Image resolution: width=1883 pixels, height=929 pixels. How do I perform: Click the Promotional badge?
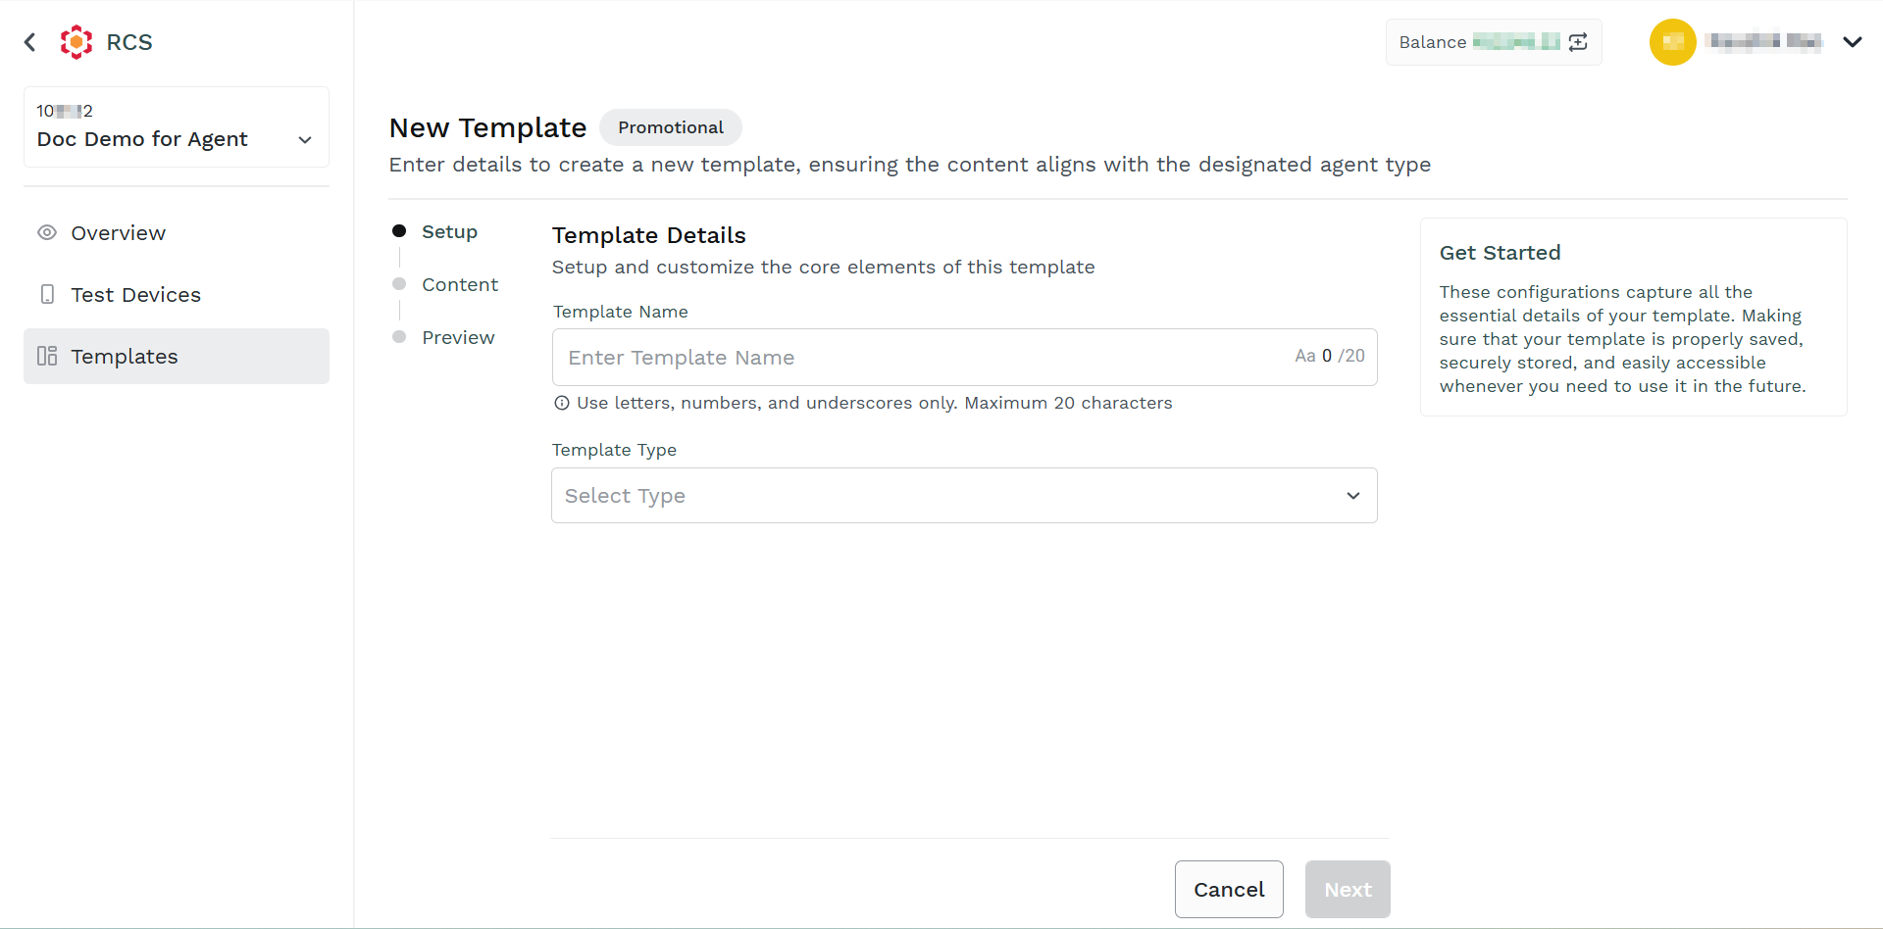[x=671, y=127]
